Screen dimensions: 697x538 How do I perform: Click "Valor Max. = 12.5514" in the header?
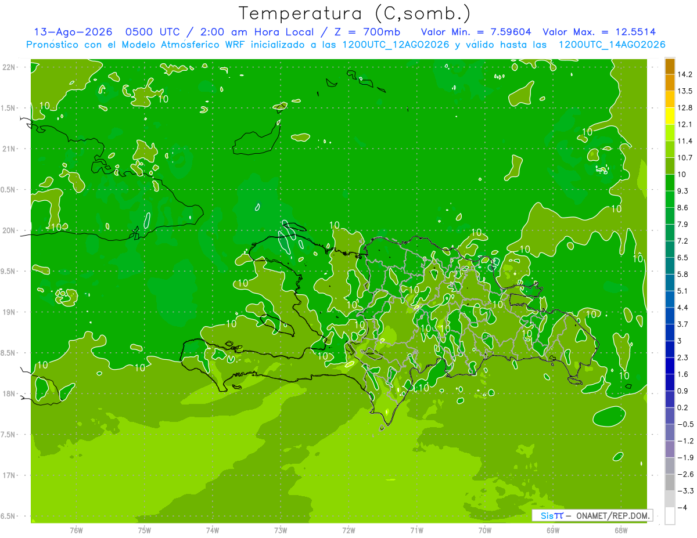[599, 32]
